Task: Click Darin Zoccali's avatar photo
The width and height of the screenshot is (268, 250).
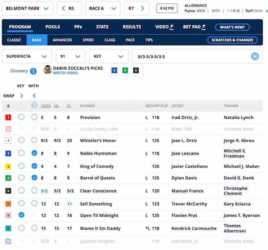Action: click(x=47, y=70)
